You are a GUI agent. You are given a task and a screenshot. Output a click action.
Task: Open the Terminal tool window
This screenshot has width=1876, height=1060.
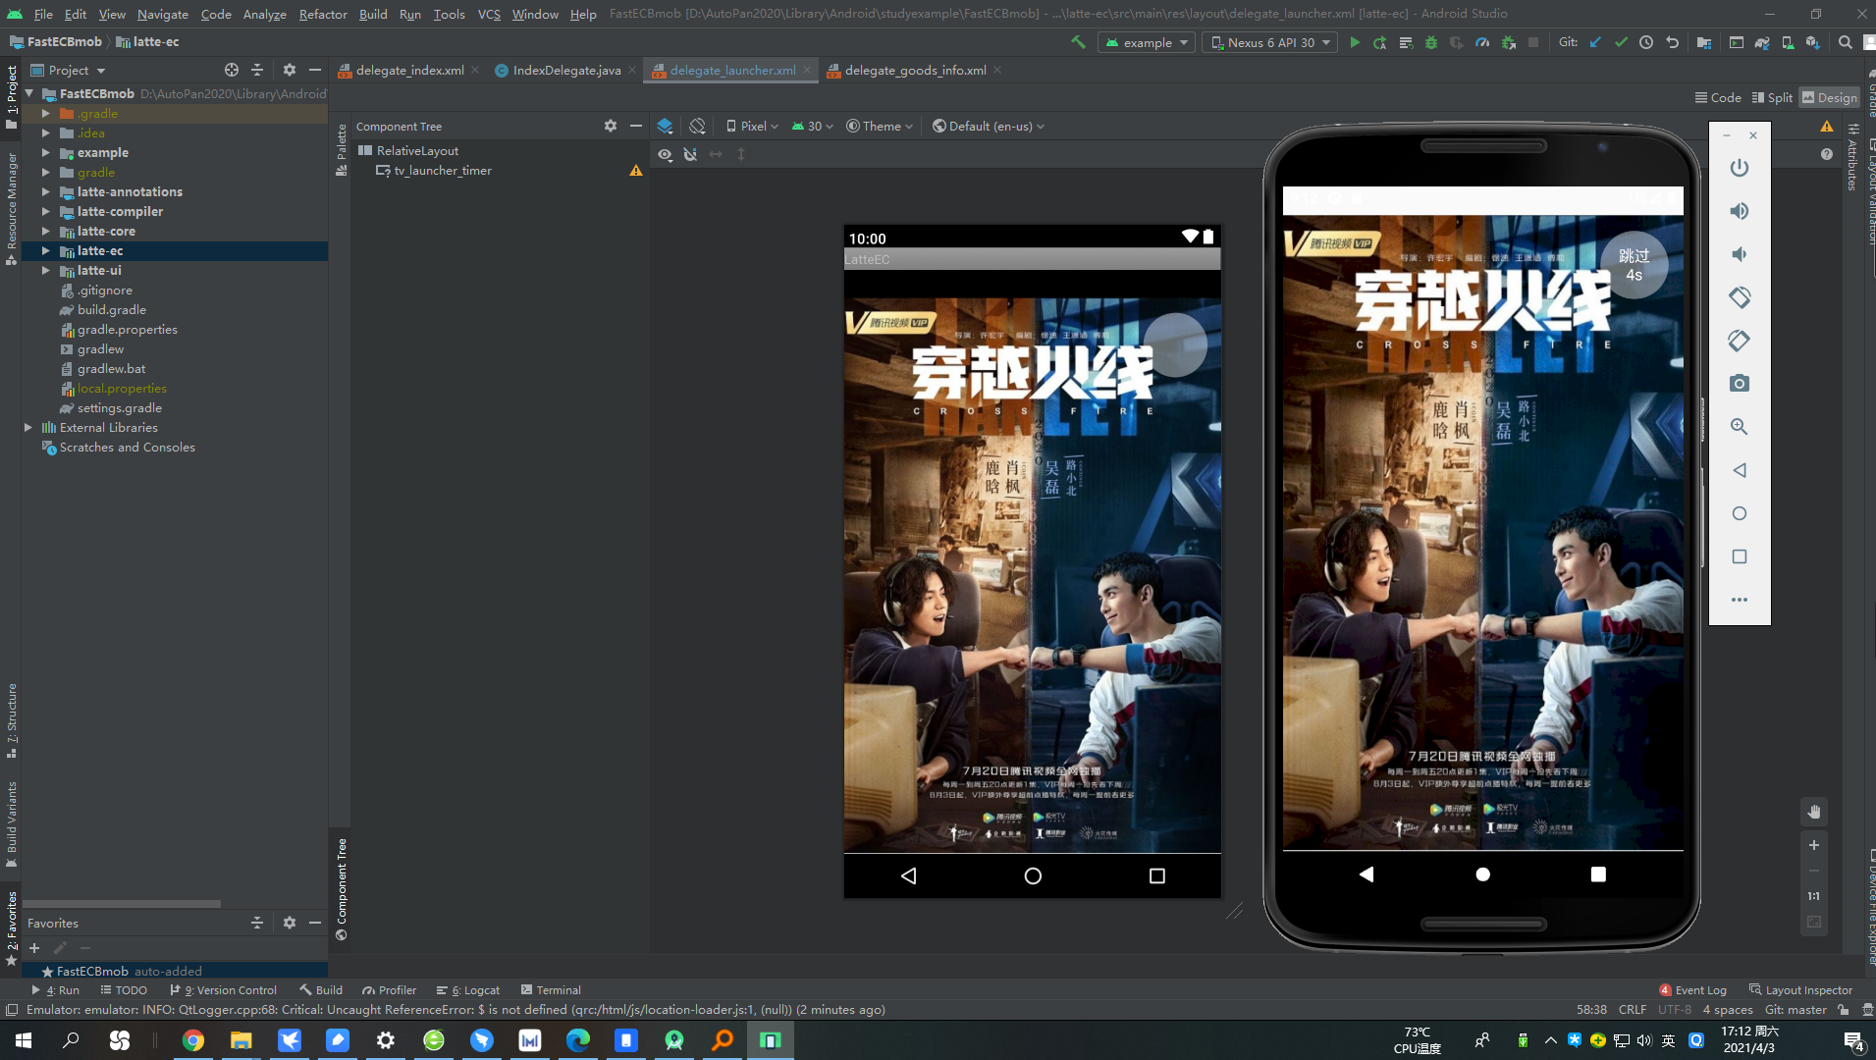click(x=551, y=989)
